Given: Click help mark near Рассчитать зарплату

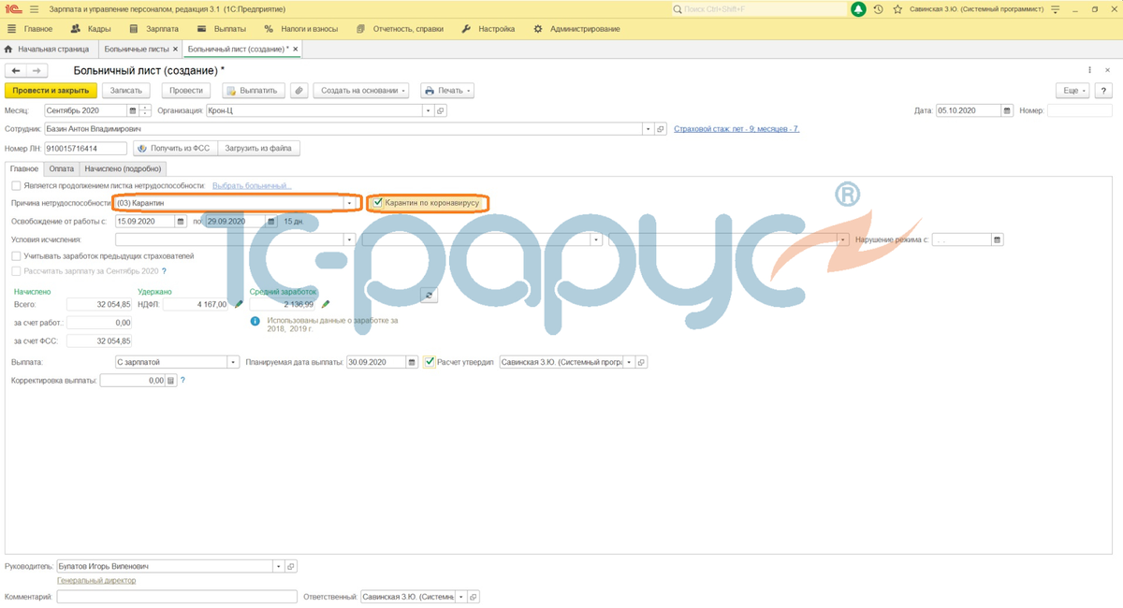Looking at the screenshot, I should 165,271.
